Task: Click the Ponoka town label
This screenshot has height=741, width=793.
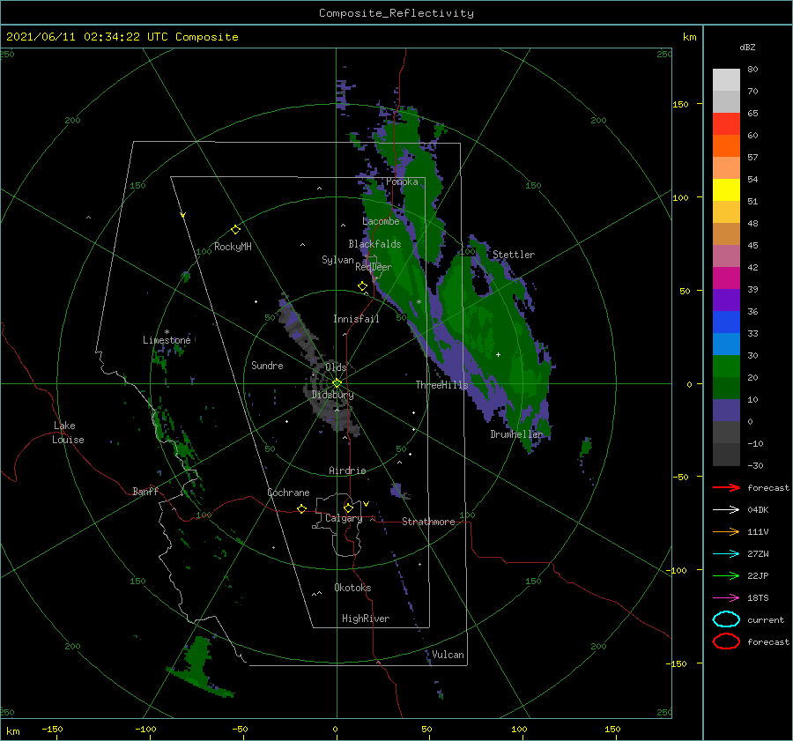Action: (x=402, y=182)
